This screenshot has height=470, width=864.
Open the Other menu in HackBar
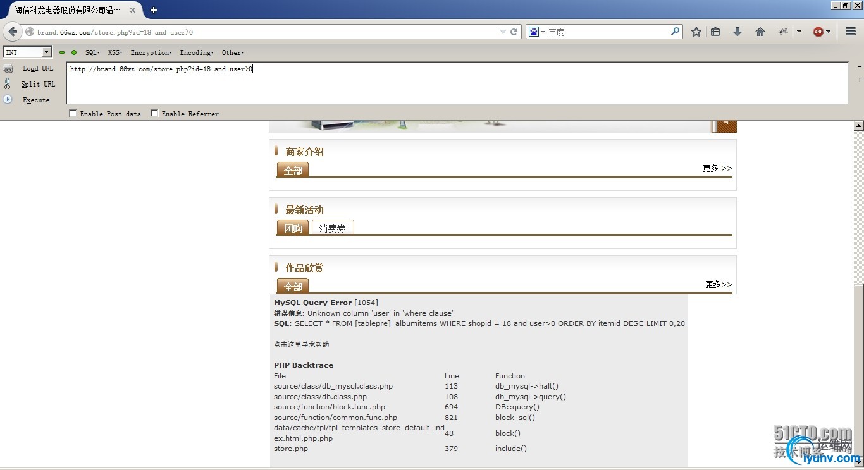233,52
